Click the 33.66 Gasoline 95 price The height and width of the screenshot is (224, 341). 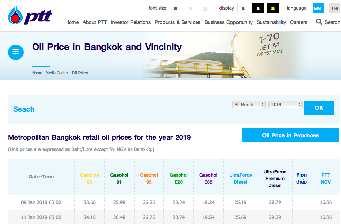(x=89, y=202)
